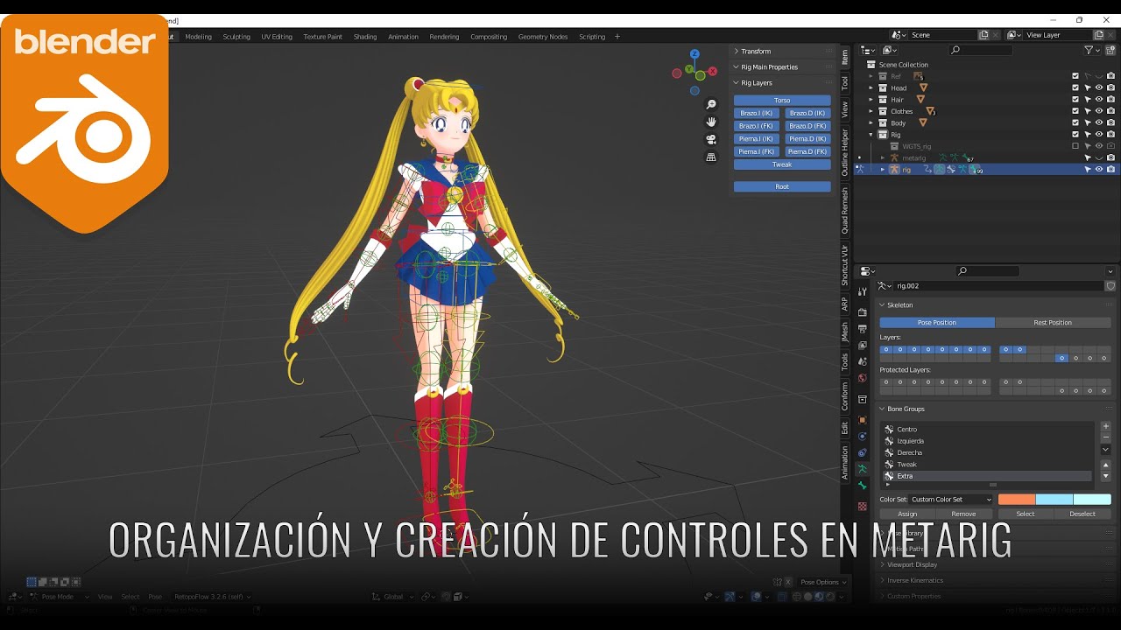1121x630 pixels.
Task: Toggle the camera view icon in viewport
Action: point(711,139)
